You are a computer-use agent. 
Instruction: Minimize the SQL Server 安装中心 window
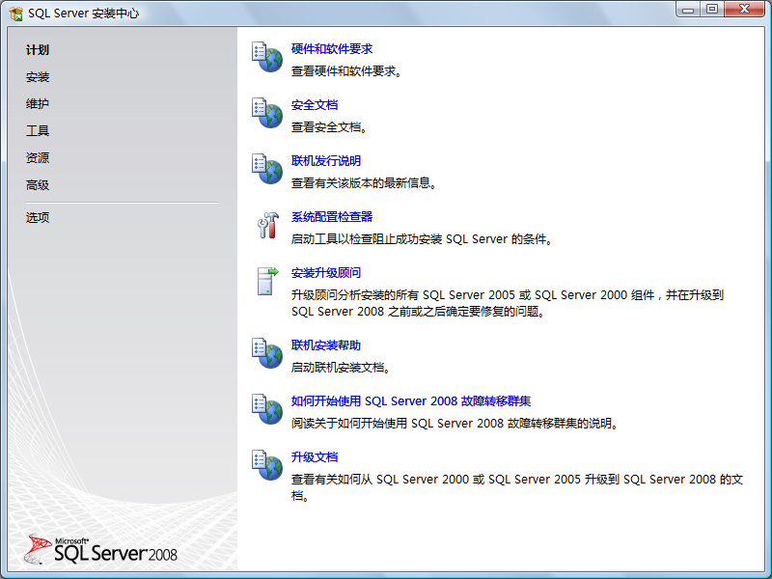[688, 10]
